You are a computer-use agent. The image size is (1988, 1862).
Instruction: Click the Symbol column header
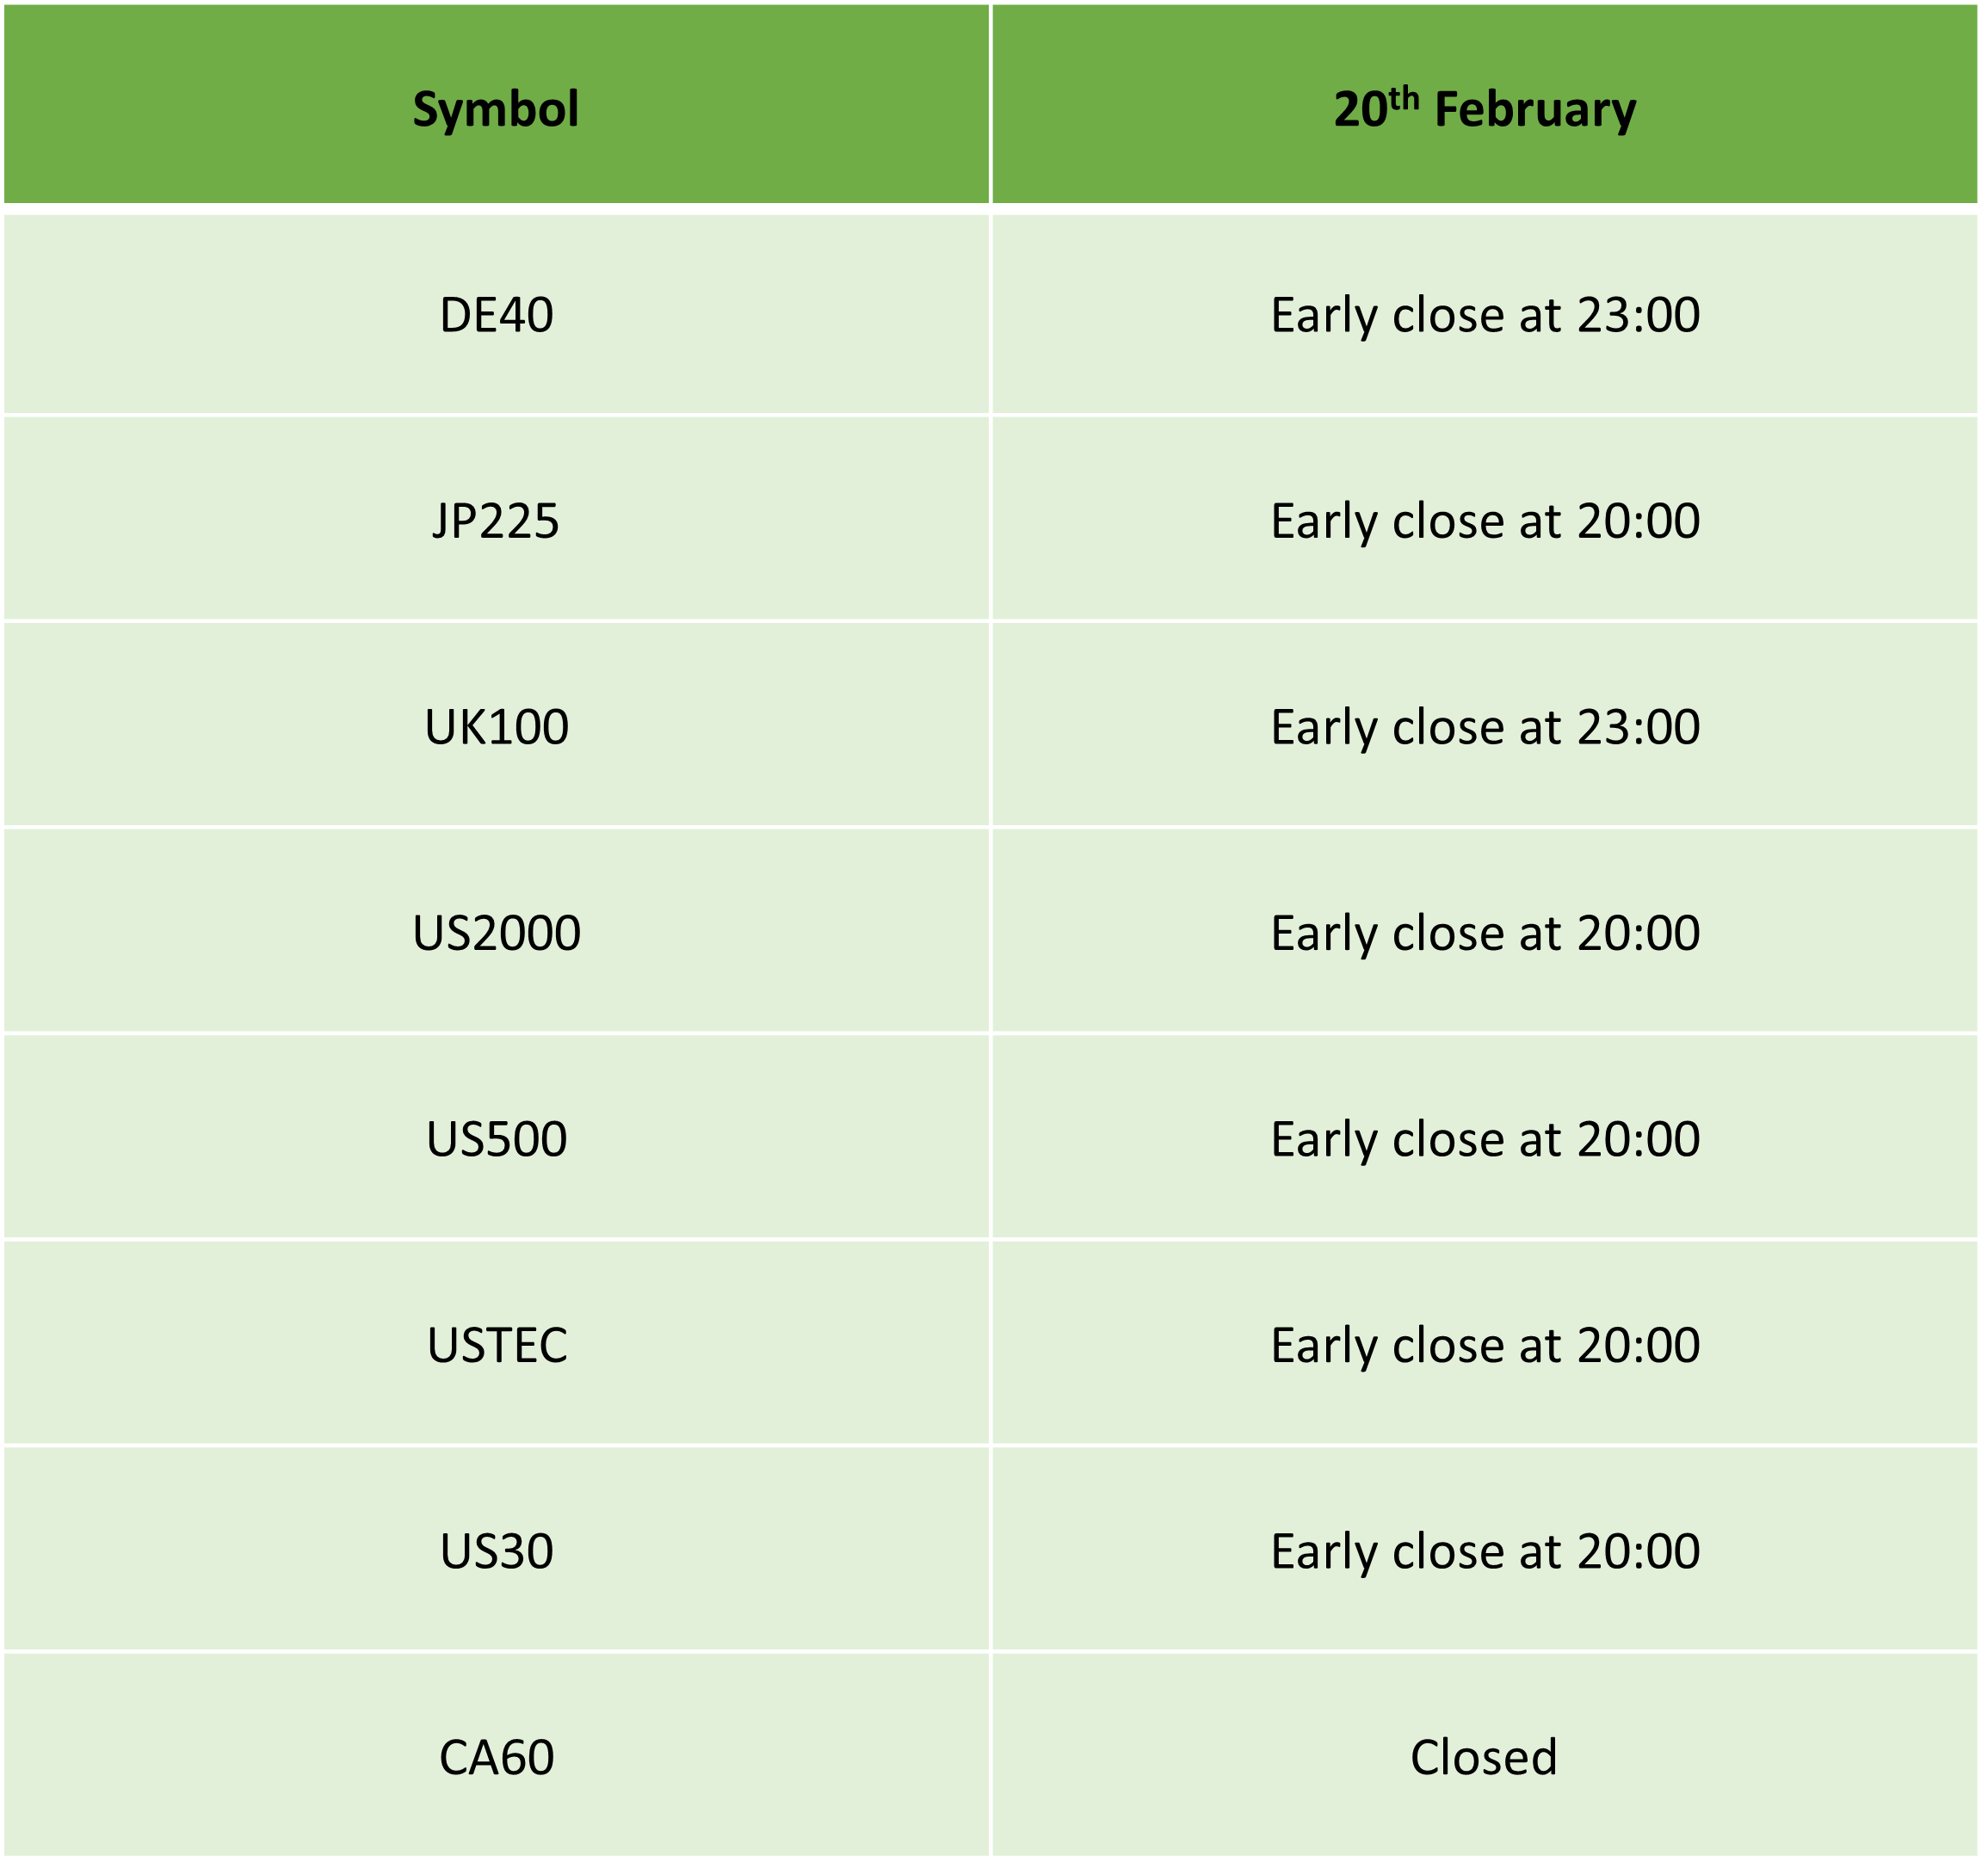click(x=497, y=104)
